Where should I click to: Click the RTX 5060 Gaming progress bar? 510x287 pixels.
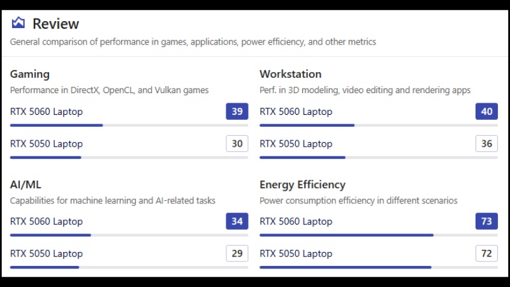tap(129, 125)
